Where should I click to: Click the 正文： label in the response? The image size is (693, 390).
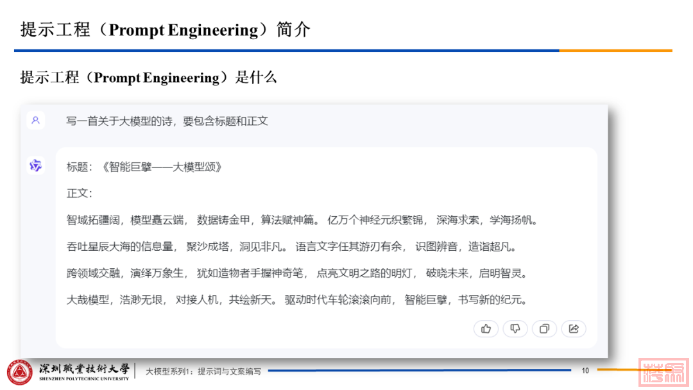click(x=80, y=193)
